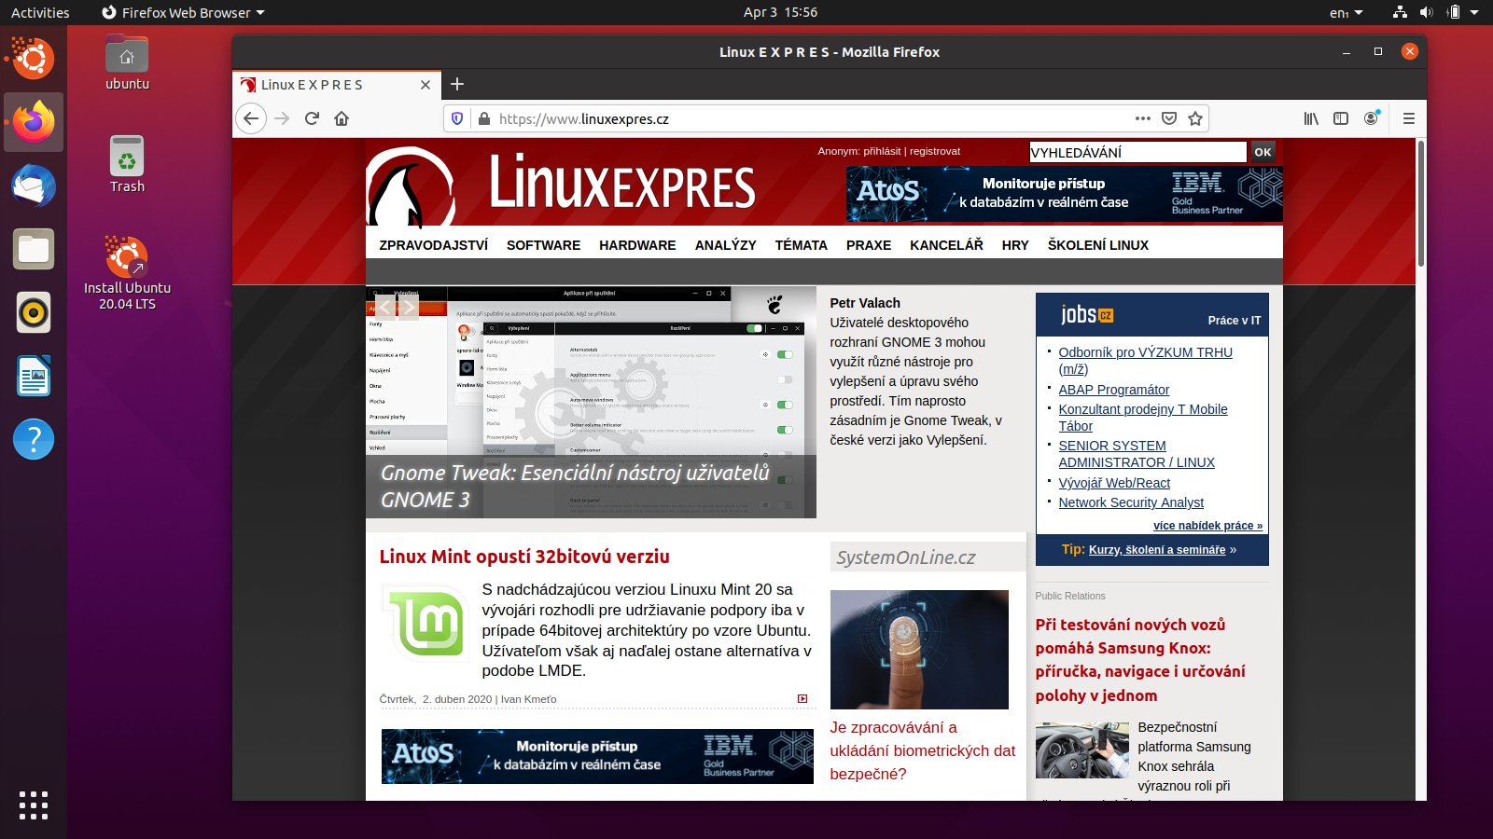Open job ABAP Programátor
Viewport: 1493px width, 839px height.
point(1113,390)
